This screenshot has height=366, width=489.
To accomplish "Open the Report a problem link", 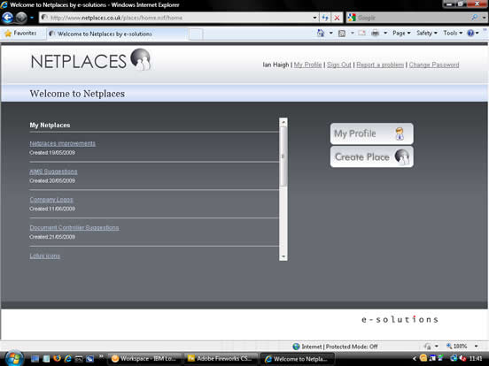I will [x=380, y=65].
